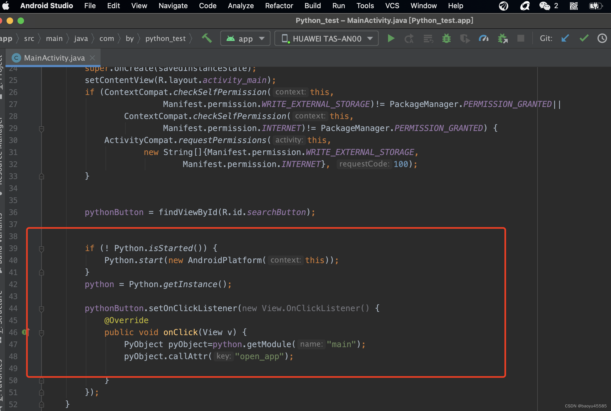611x411 pixels.
Task: Click the getInstance method call
Action: [x=190, y=284]
